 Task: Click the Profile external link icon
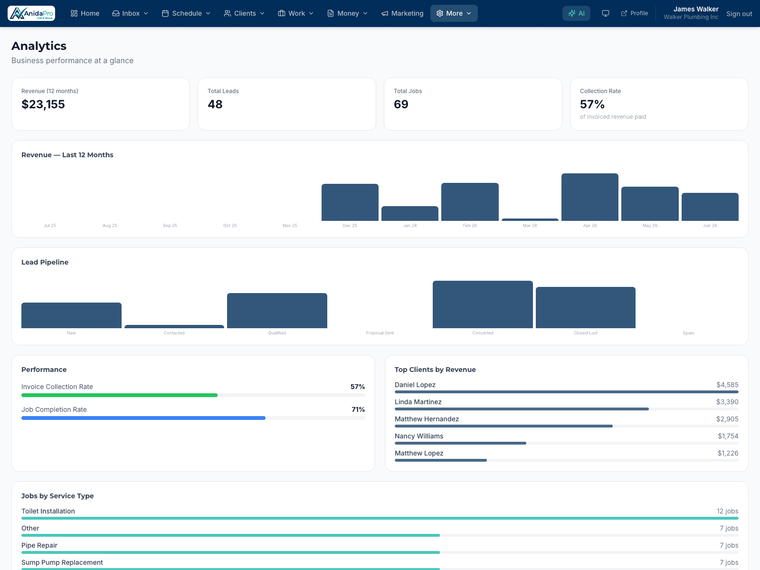pyautogui.click(x=624, y=13)
